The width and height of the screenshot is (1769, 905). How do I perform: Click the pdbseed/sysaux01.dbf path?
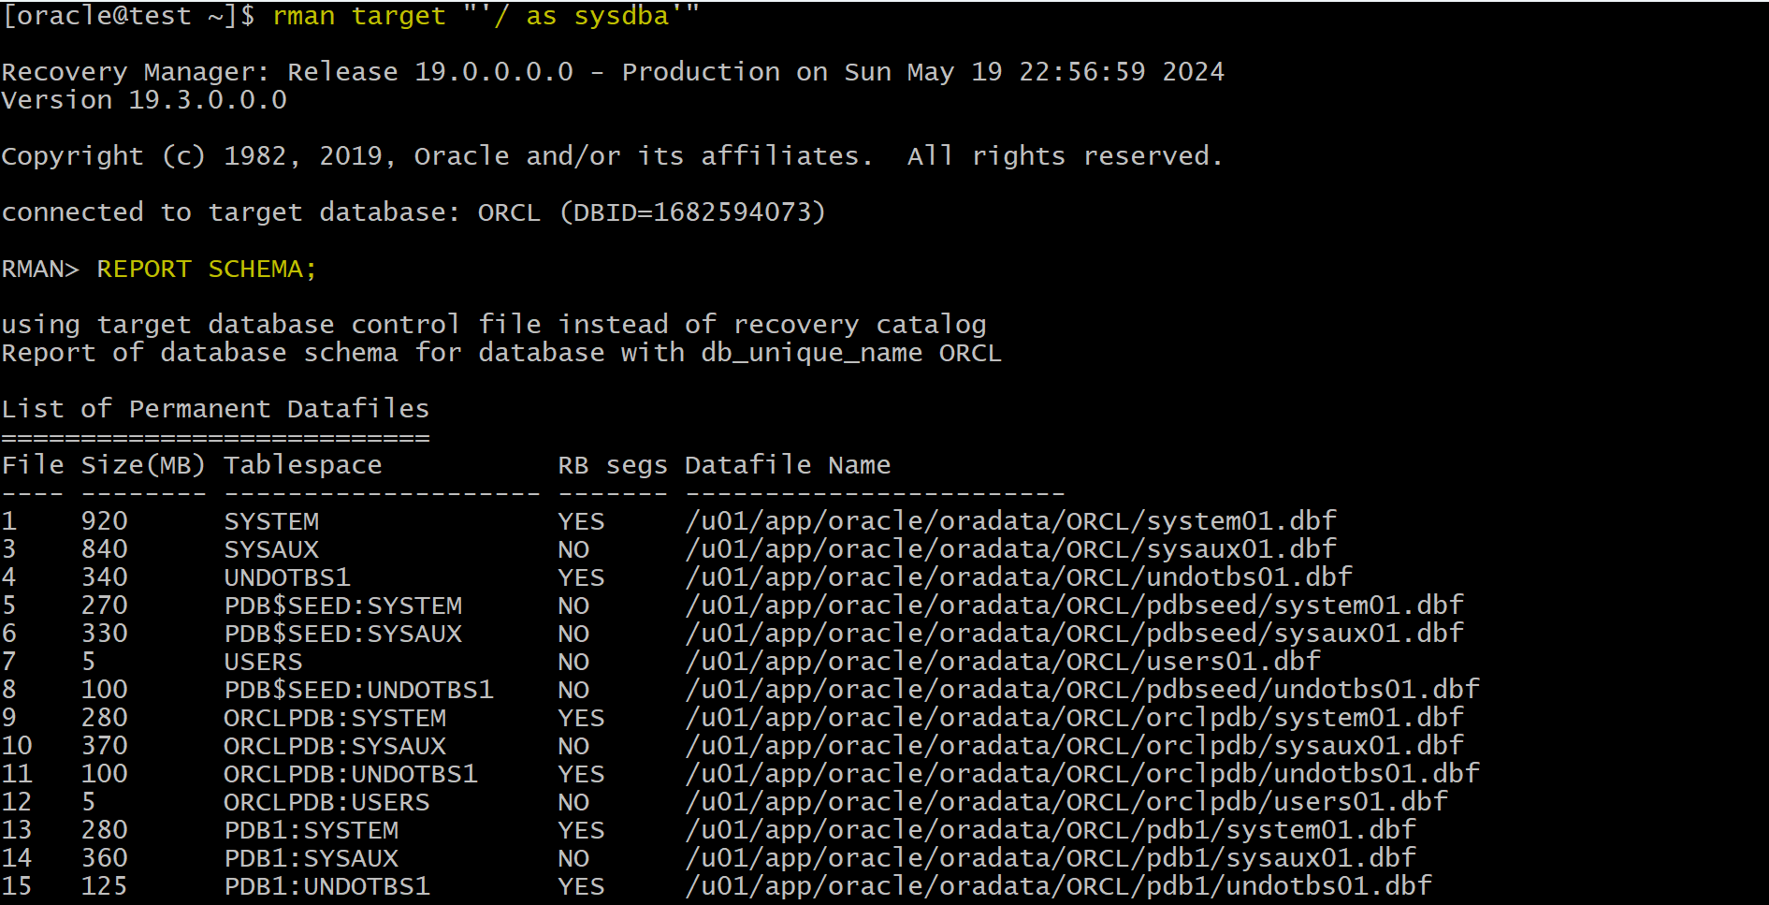tap(1074, 634)
